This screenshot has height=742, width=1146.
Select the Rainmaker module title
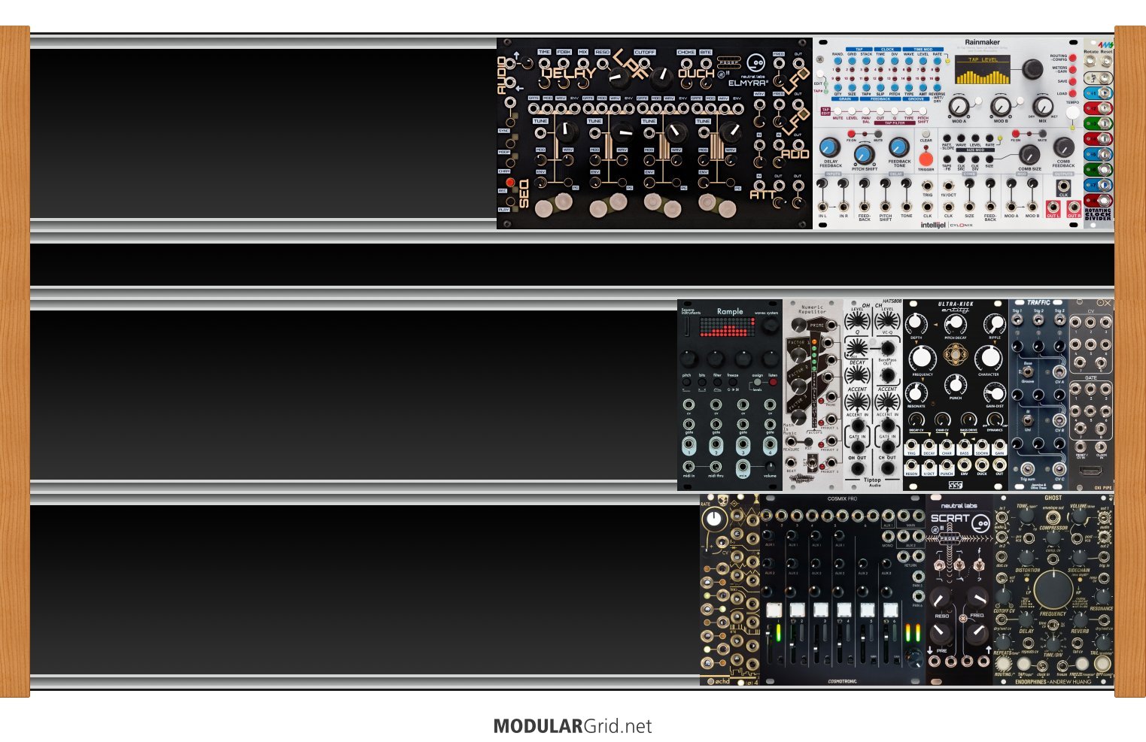point(982,42)
